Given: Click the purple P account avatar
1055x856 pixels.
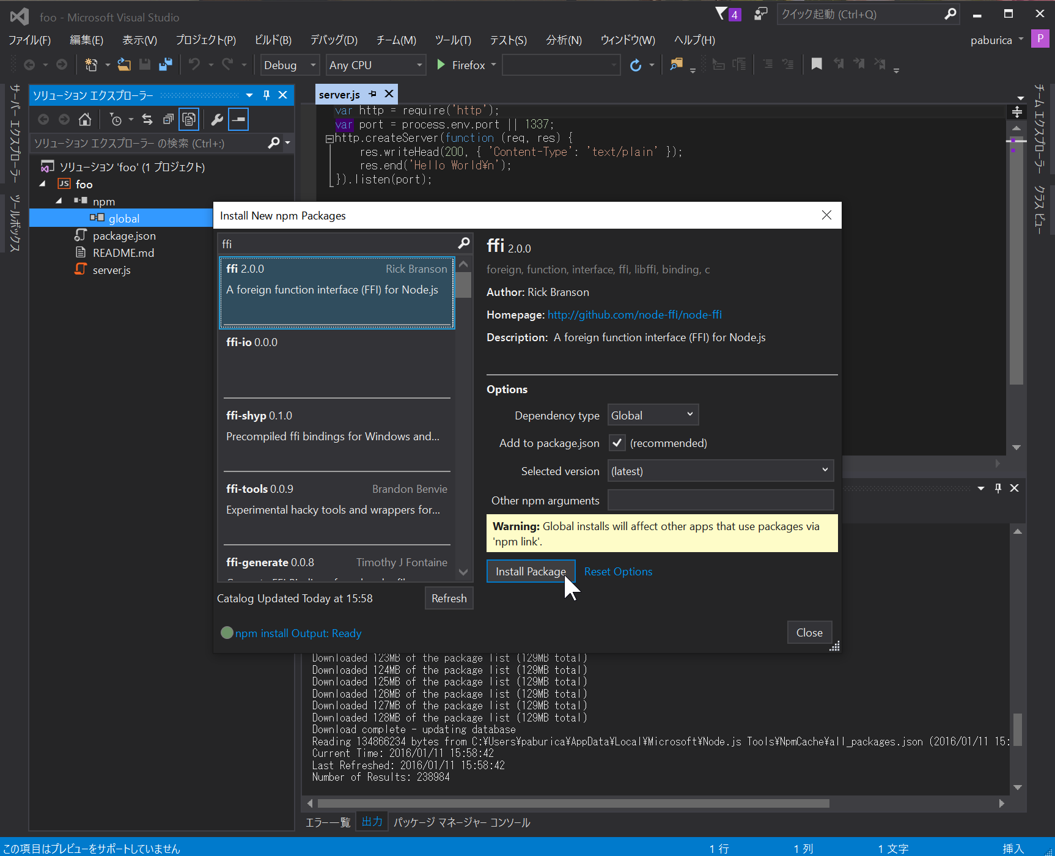Looking at the screenshot, I should pos(1040,39).
